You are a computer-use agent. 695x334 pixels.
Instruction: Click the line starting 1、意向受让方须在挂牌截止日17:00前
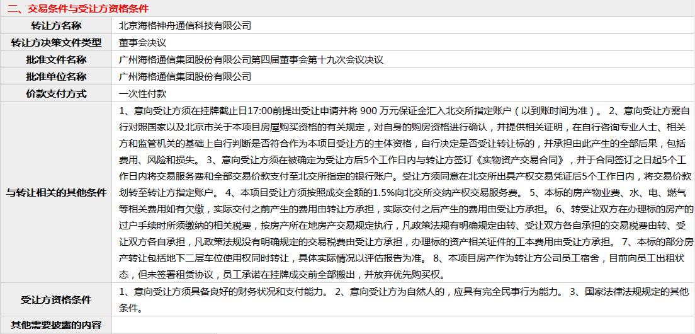(404, 111)
